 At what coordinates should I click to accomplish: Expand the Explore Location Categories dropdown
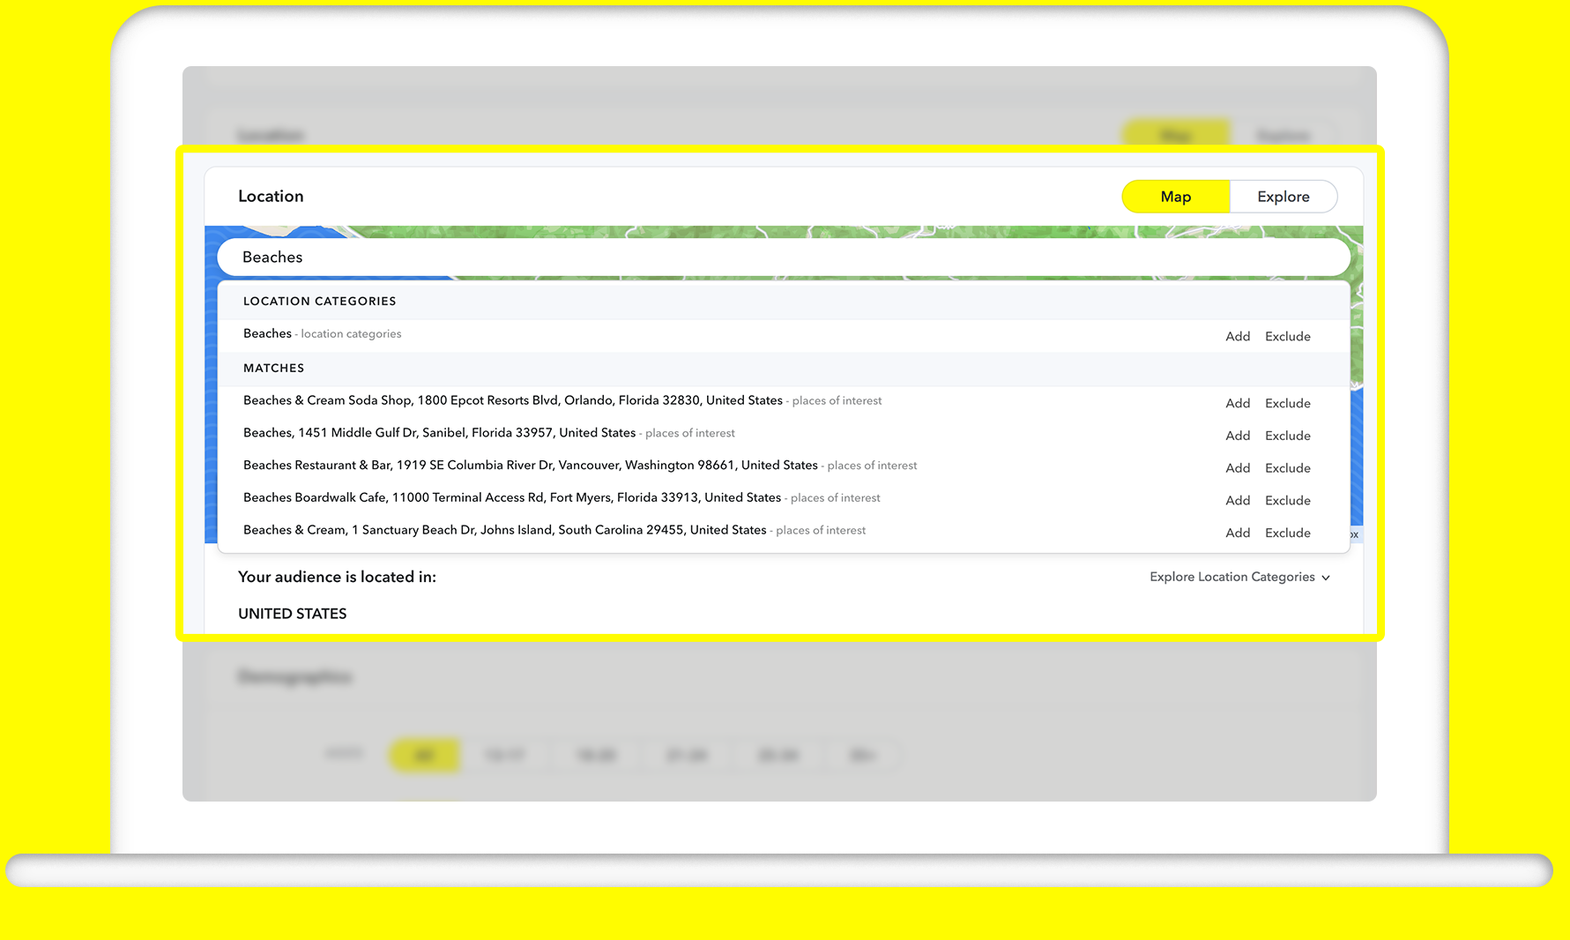[x=1239, y=577]
